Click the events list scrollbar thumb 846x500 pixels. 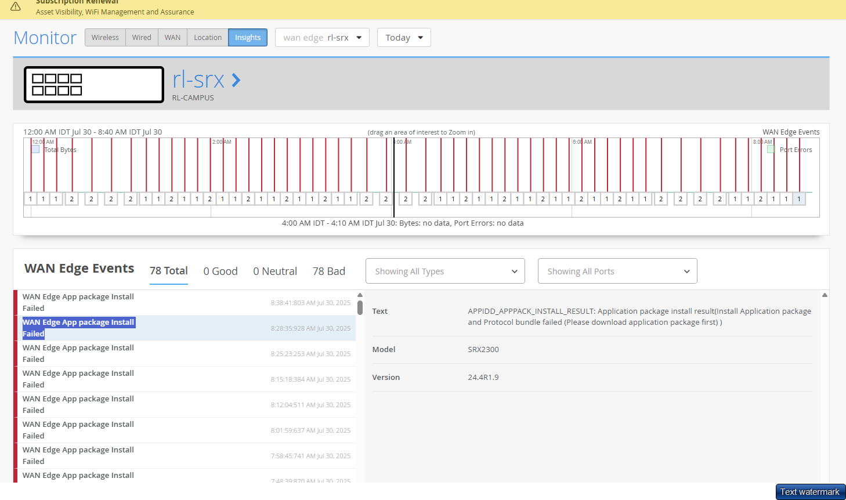[360, 307]
